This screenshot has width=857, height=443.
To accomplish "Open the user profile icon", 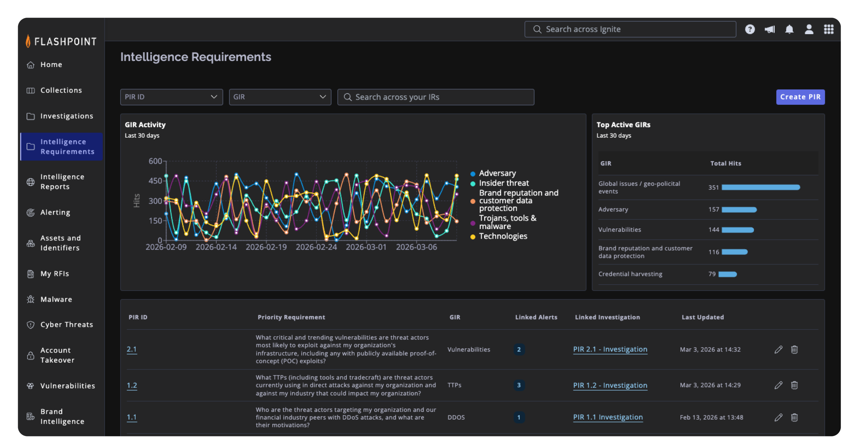I will (809, 29).
